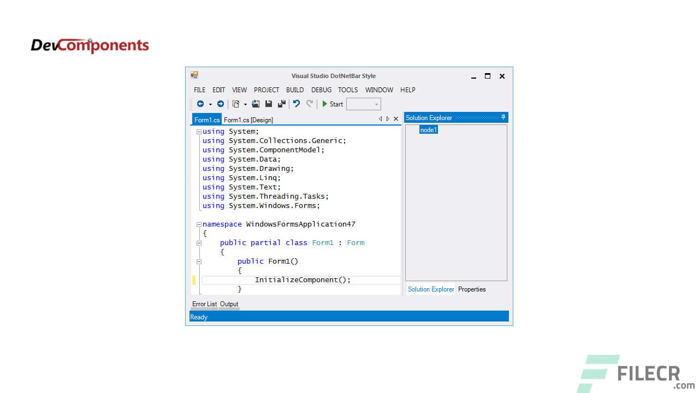Image resolution: width=699 pixels, height=393 pixels.
Task: Select node1 in Solution Explorer
Action: [429, 129]
